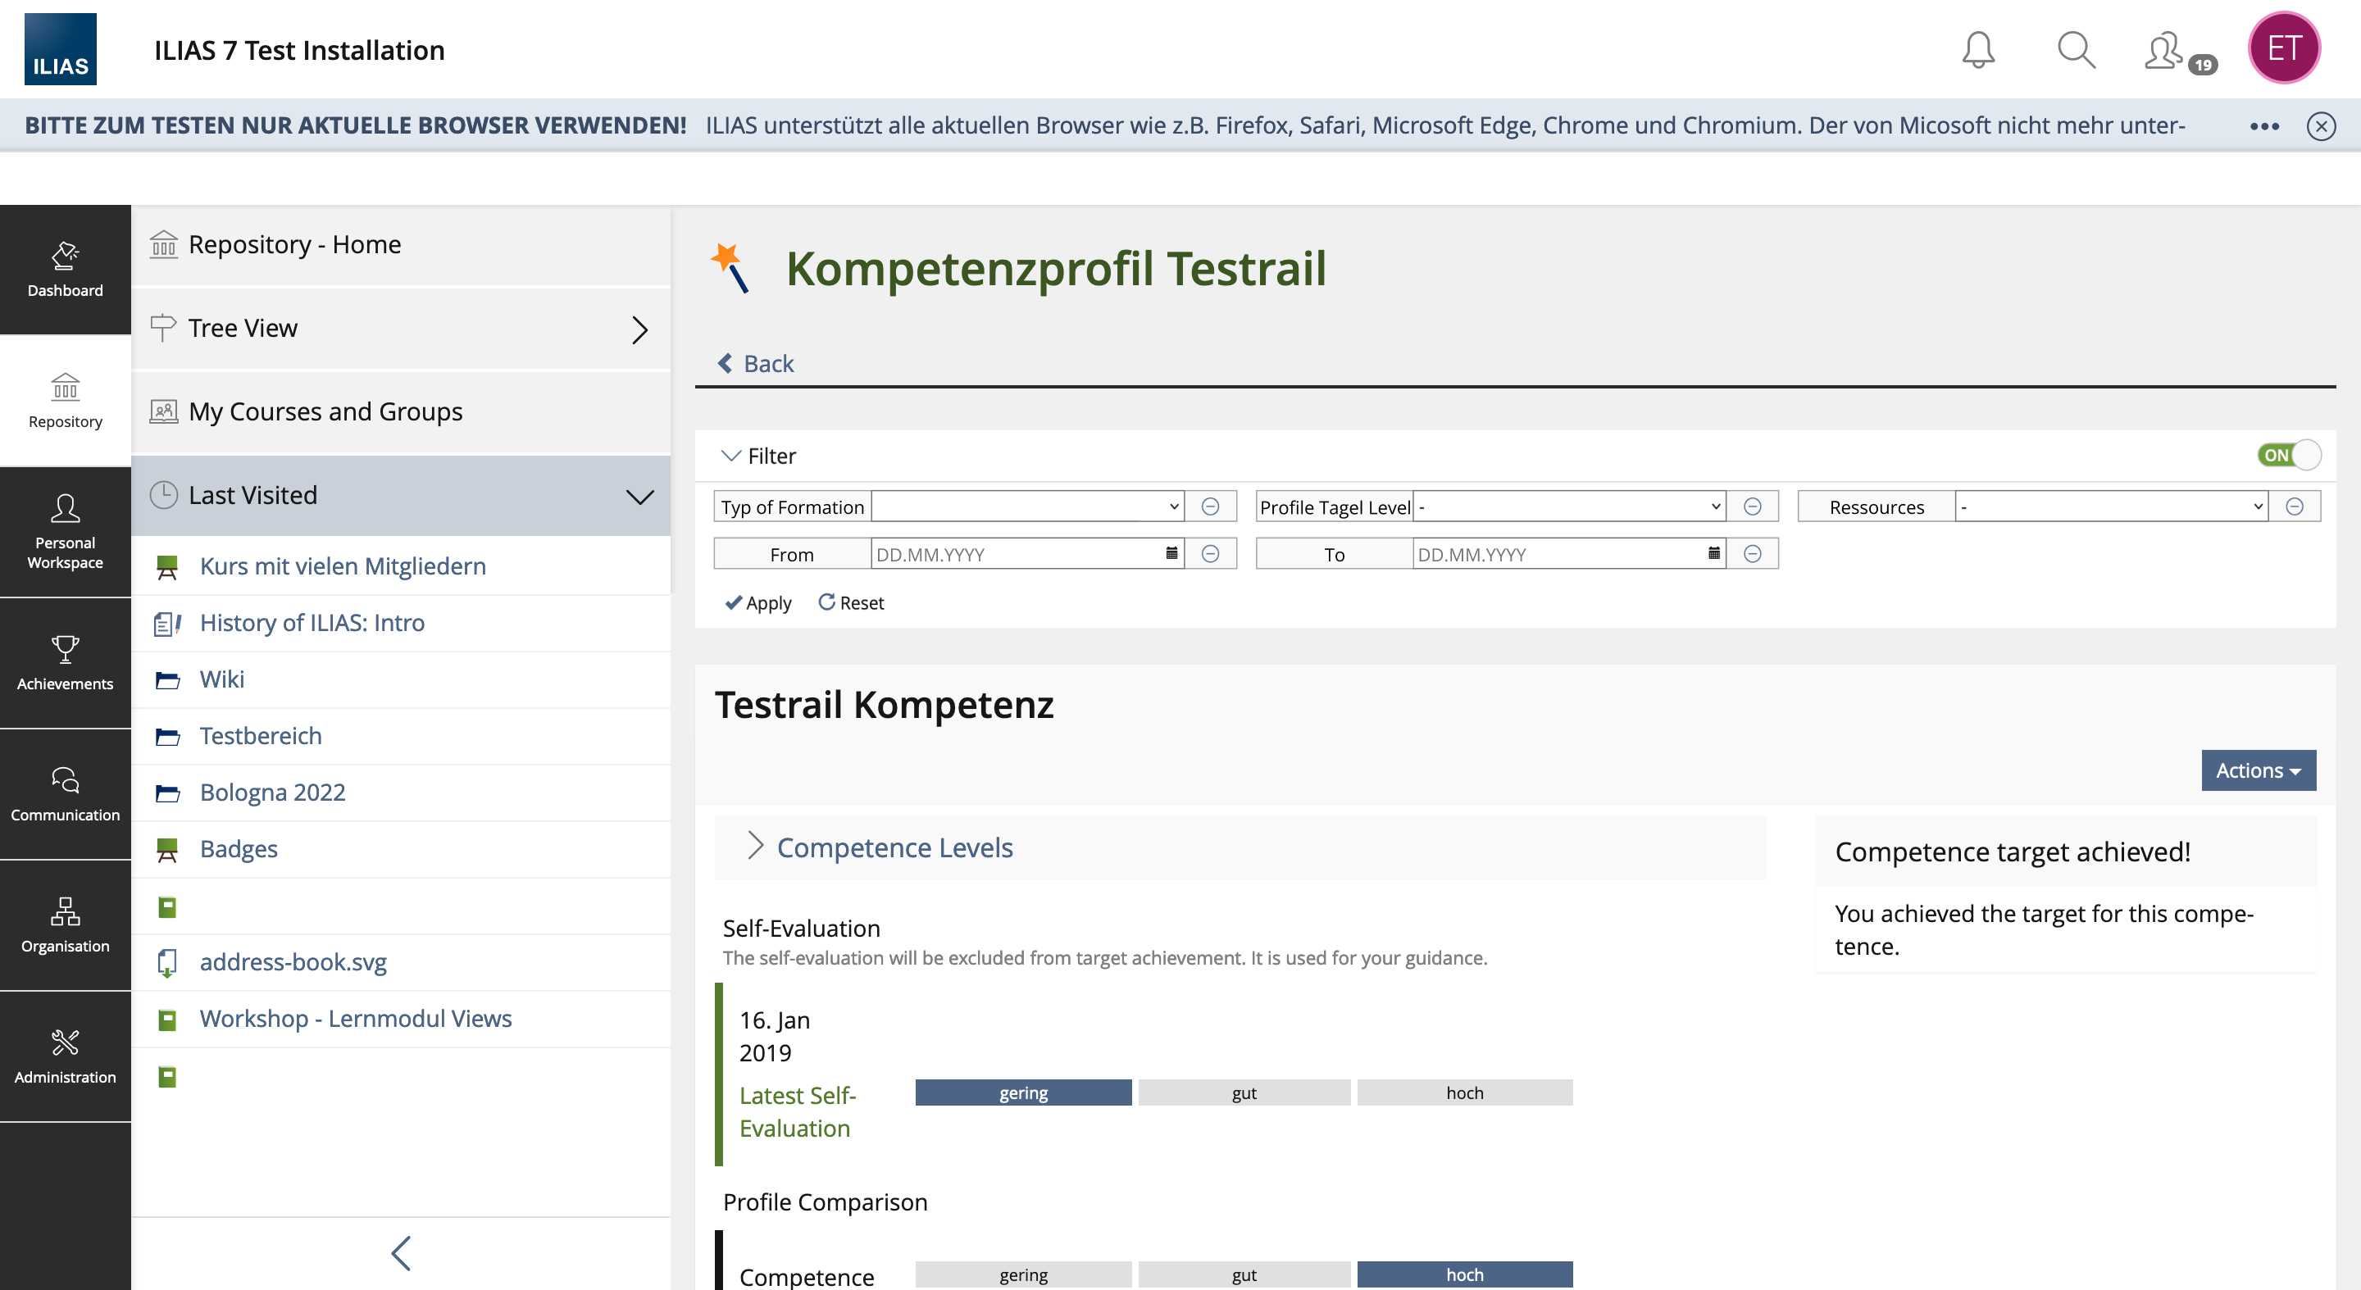Open the Administration tools menu

coord(65,1056)
